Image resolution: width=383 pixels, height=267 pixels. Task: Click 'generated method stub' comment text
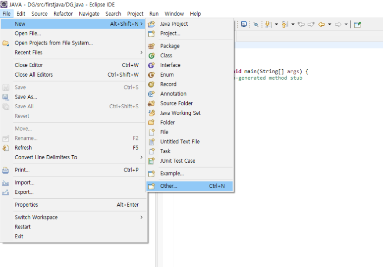270,78
